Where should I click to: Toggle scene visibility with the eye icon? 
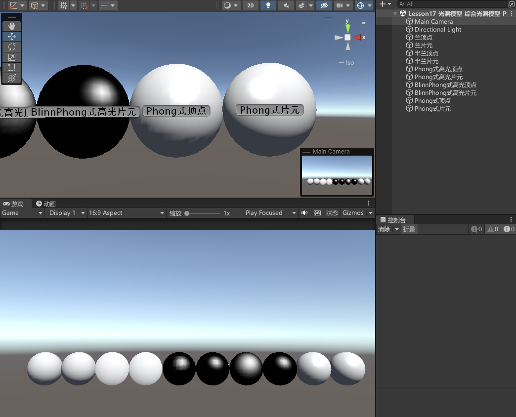[324, 5]
